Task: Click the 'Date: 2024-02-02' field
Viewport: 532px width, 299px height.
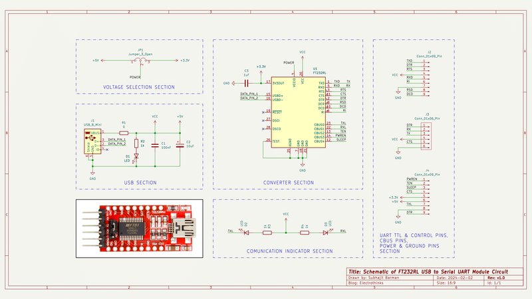Action: pos(454,278)
